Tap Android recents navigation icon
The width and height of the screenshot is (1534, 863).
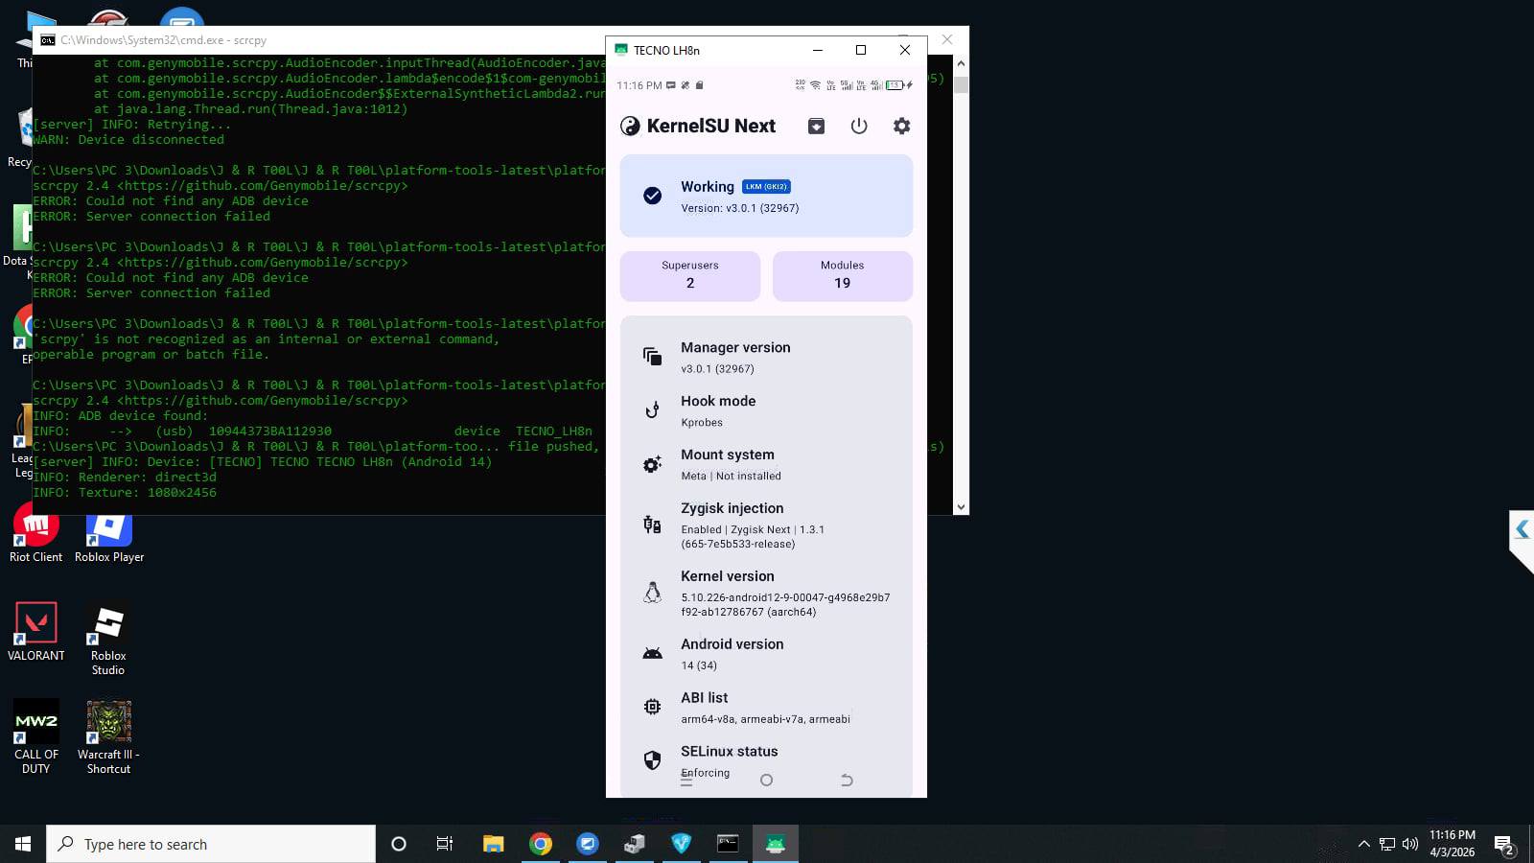point(686,781)
